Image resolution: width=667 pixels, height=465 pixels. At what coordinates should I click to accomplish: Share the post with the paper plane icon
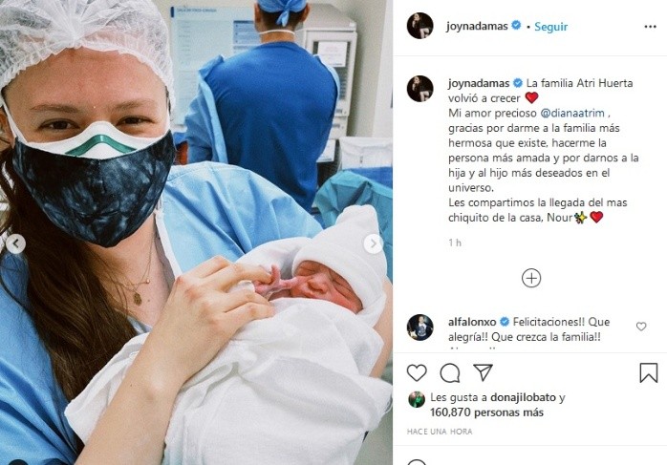(483, 372)
